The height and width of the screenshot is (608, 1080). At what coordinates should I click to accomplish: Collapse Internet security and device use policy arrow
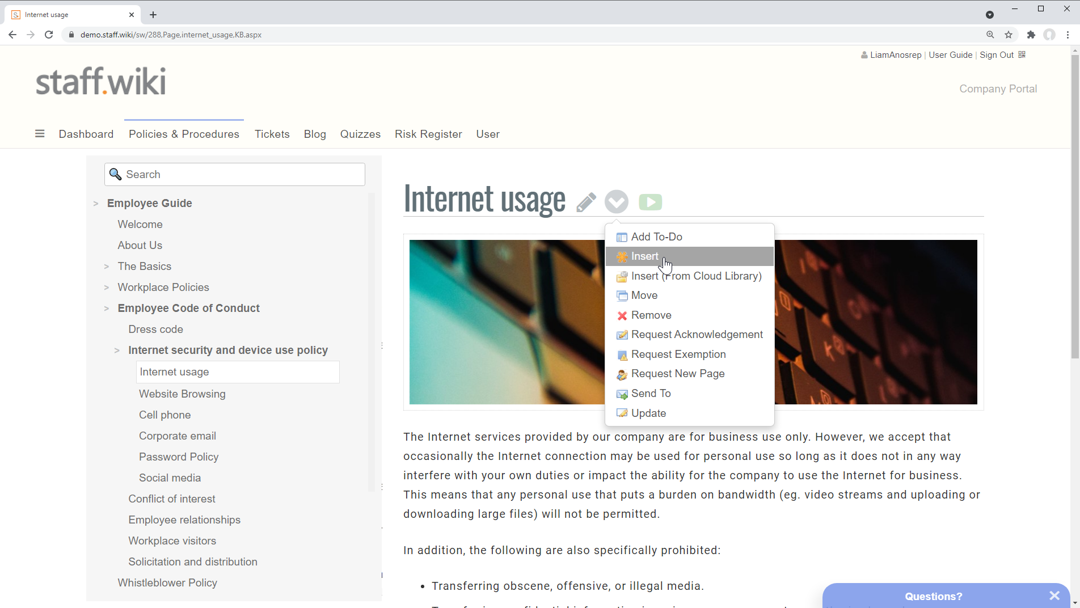(x=117, y=350)
